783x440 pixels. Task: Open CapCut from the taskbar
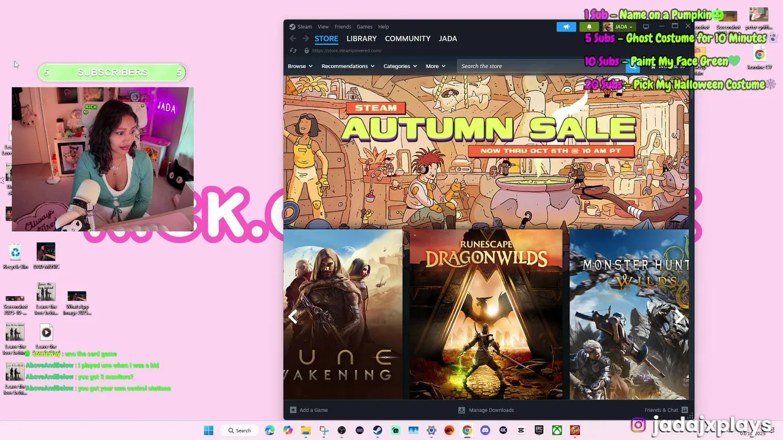[x=521, y=431]
